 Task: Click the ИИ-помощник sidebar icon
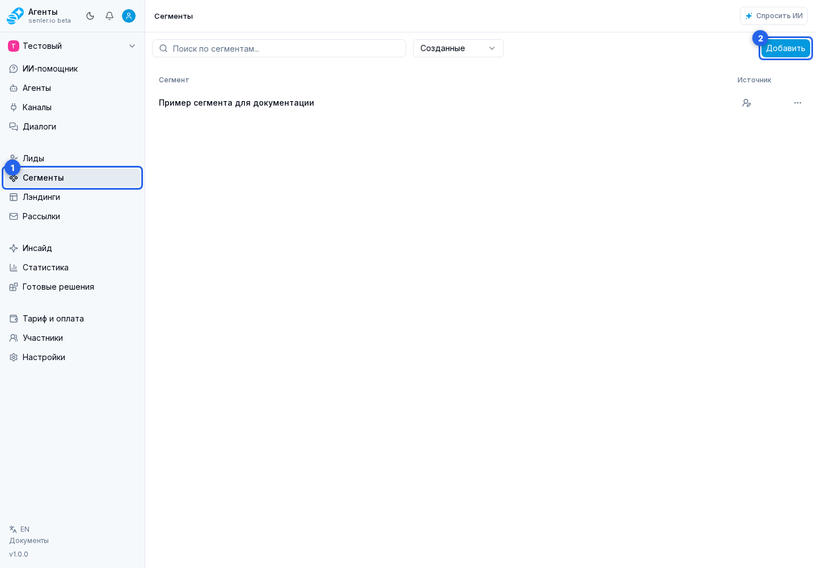tap(14, 69)
